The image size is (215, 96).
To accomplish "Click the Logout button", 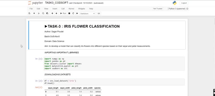I will (184, 3).
